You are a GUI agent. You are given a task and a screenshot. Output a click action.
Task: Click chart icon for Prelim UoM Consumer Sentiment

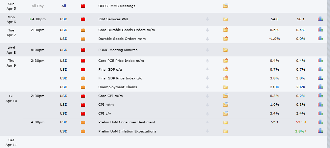click(x=320, y=122)
